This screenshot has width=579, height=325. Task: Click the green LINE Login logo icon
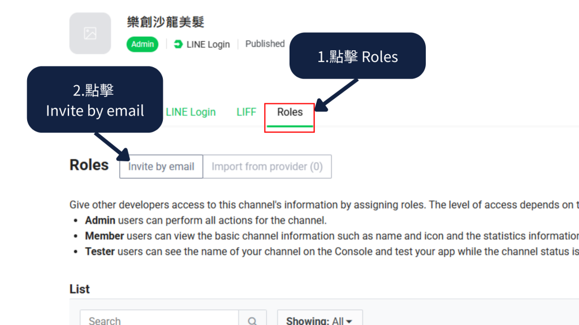178,44
